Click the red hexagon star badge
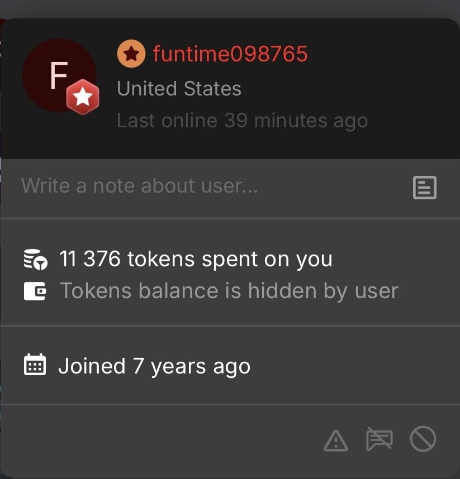Viewport: 460px width, 479px height. coord(83,98)
